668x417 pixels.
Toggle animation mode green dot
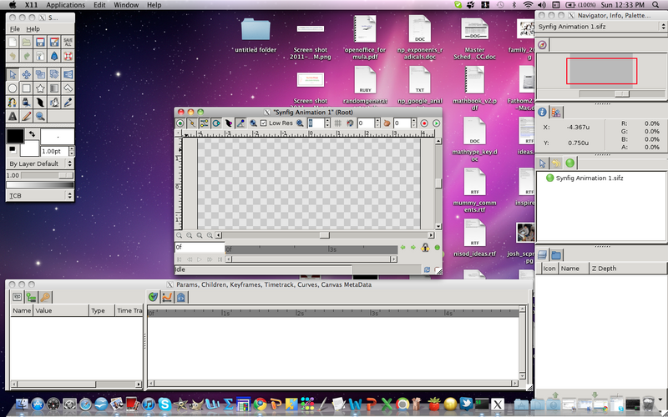(x=437, y=247)
